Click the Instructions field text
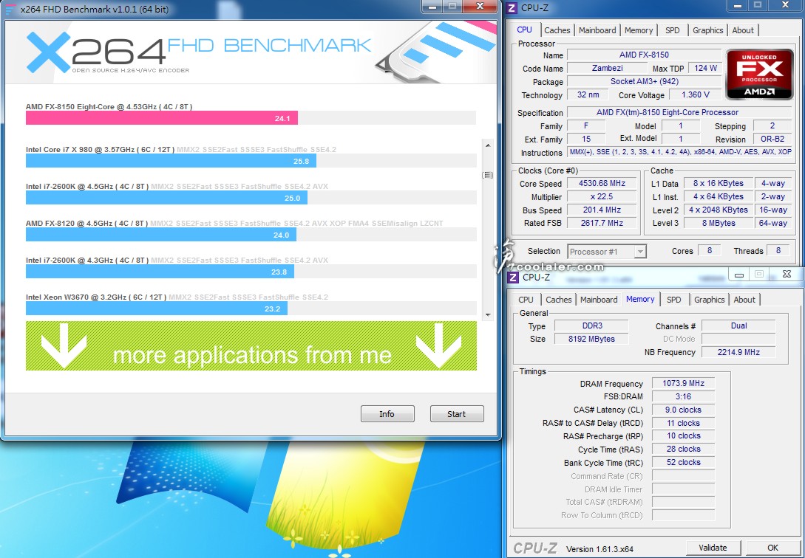 (x=680, y=152)
